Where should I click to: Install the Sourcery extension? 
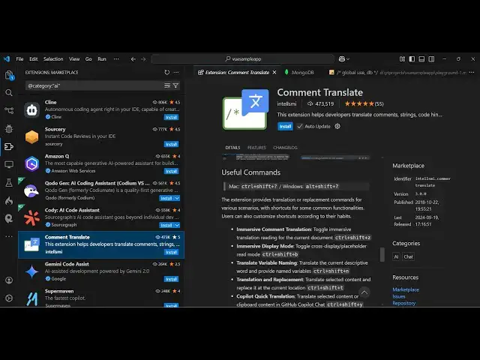tap(171, 145)
